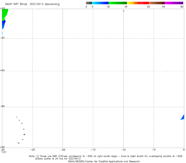Click the dark blue wind swath patch at top left
The width and height of the screenshot is (186, 163).
4,24
